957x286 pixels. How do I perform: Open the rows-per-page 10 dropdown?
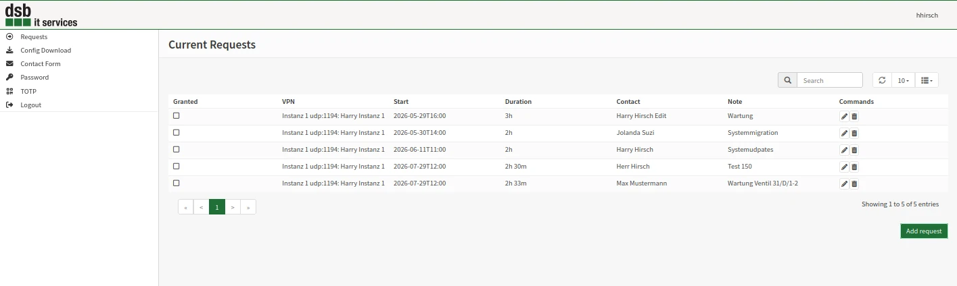click(x=903, y=80)
